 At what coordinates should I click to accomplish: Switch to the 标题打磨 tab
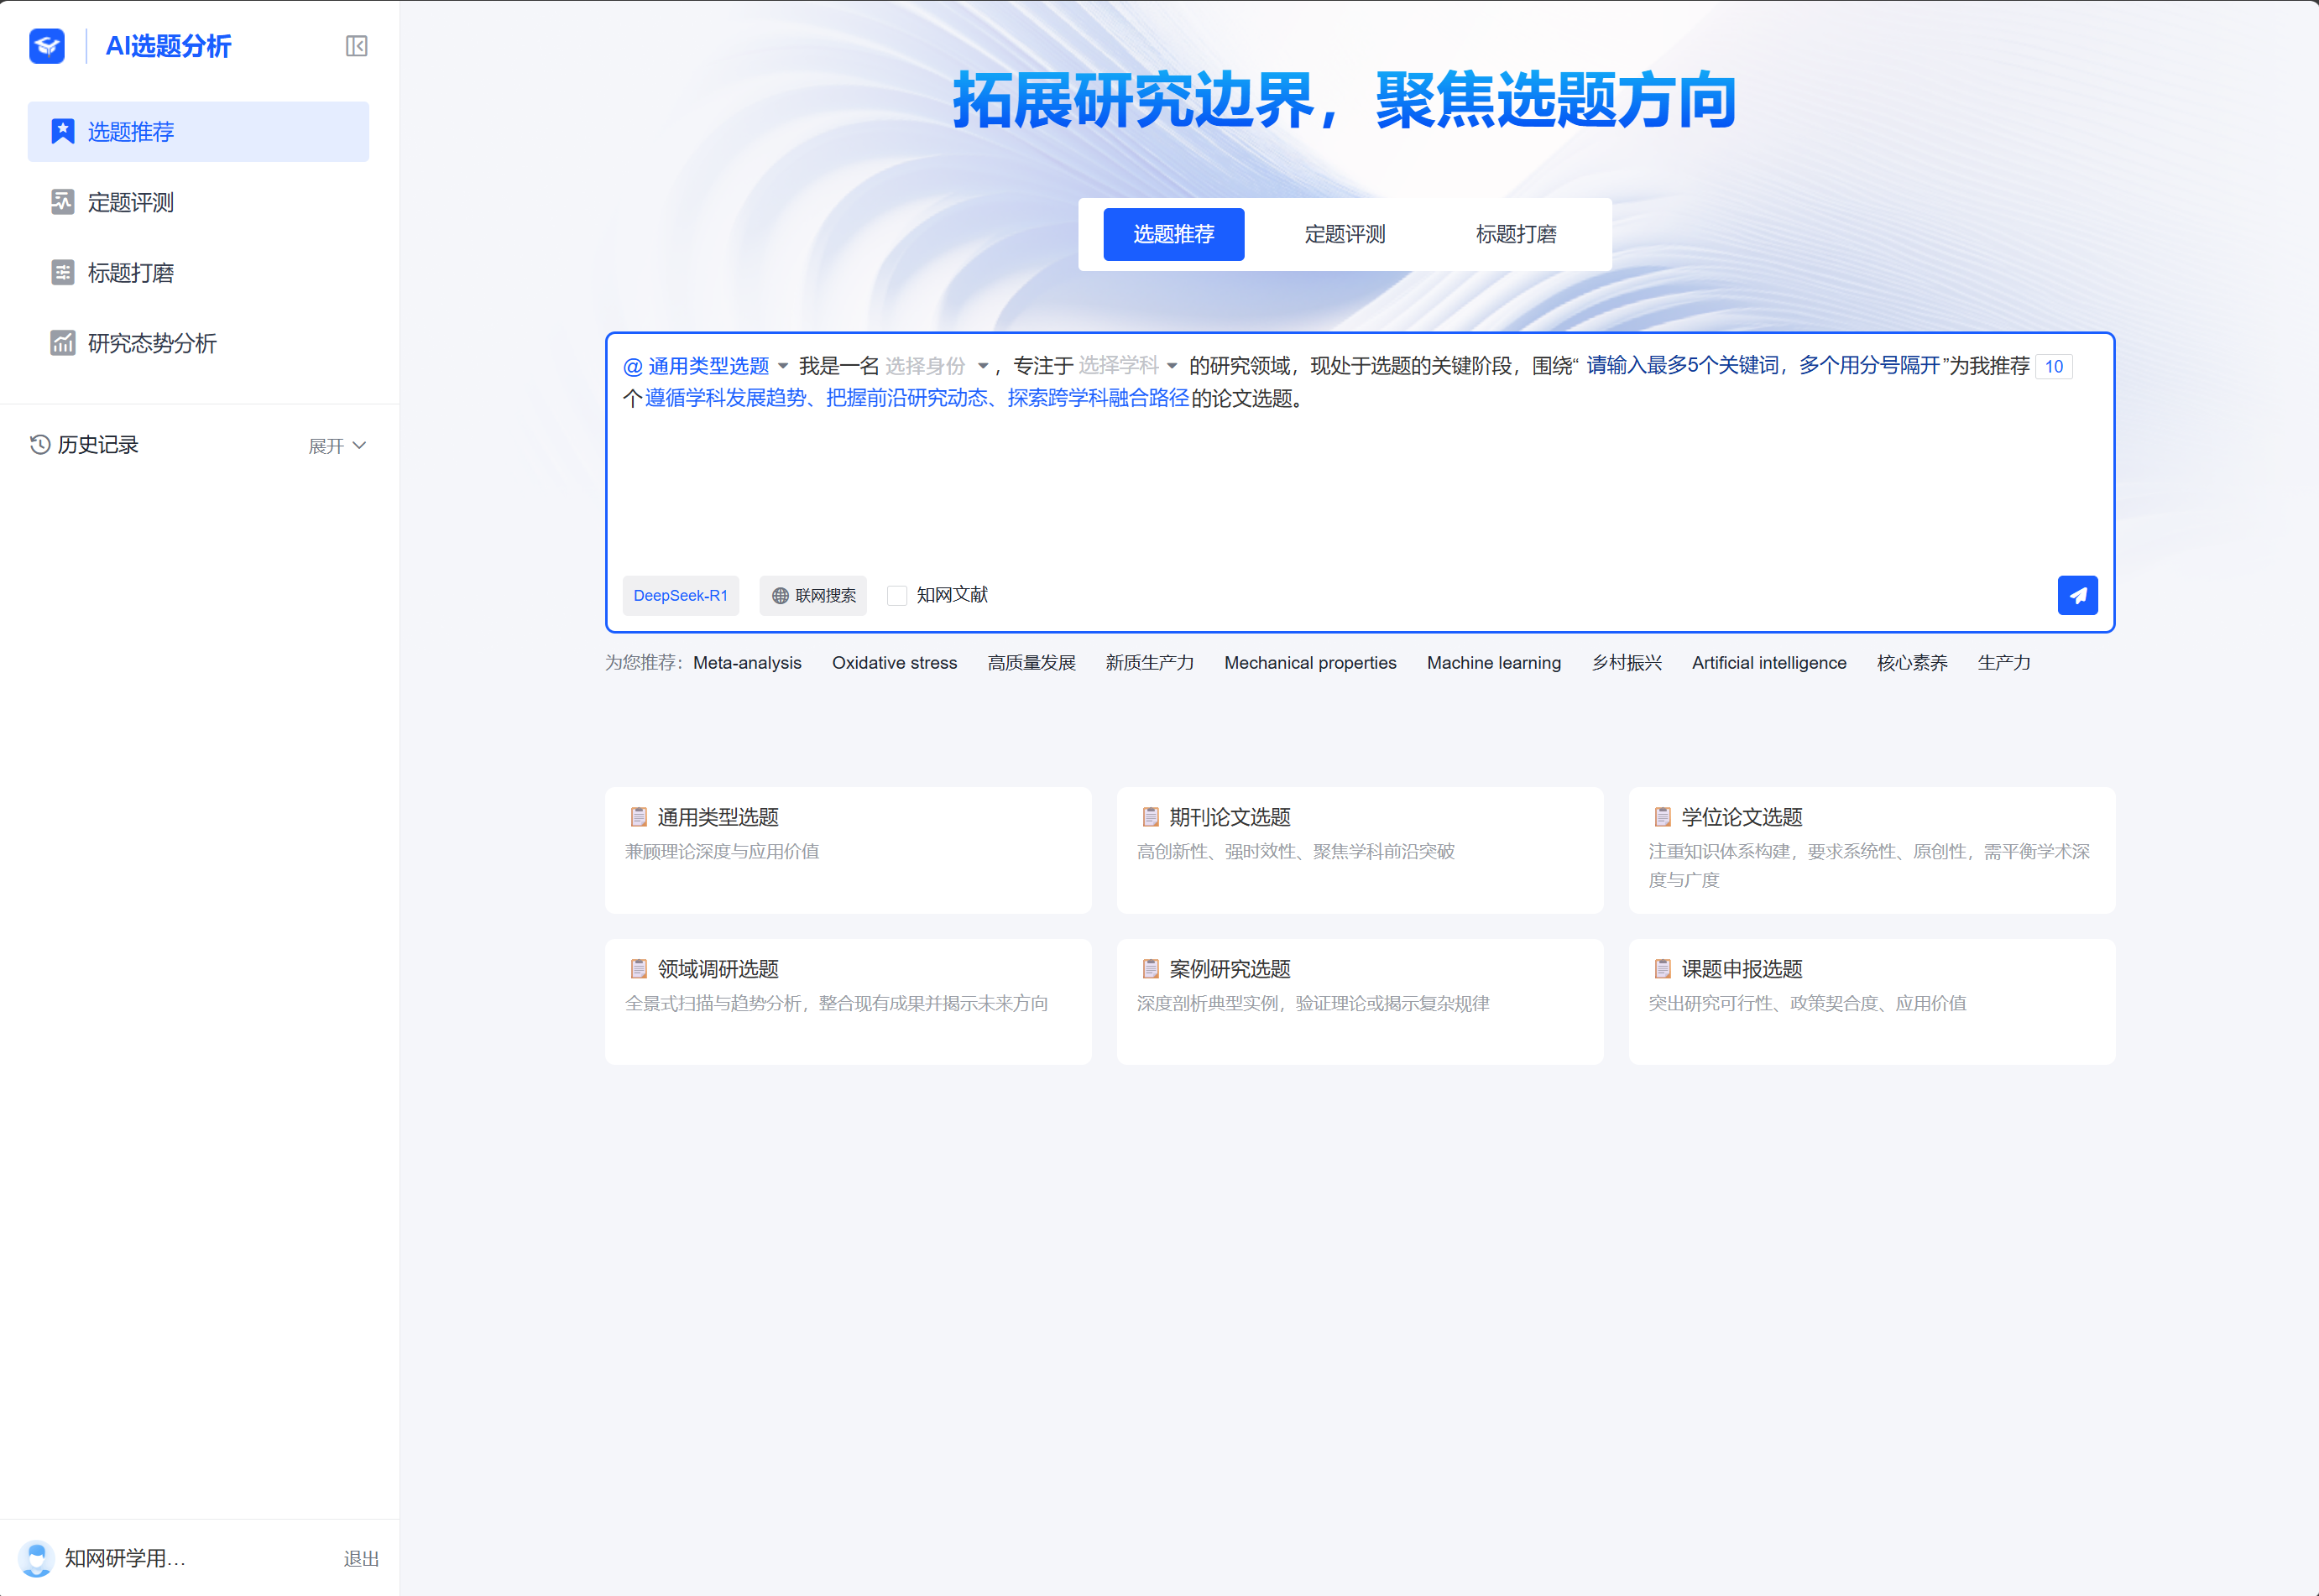1515,234
